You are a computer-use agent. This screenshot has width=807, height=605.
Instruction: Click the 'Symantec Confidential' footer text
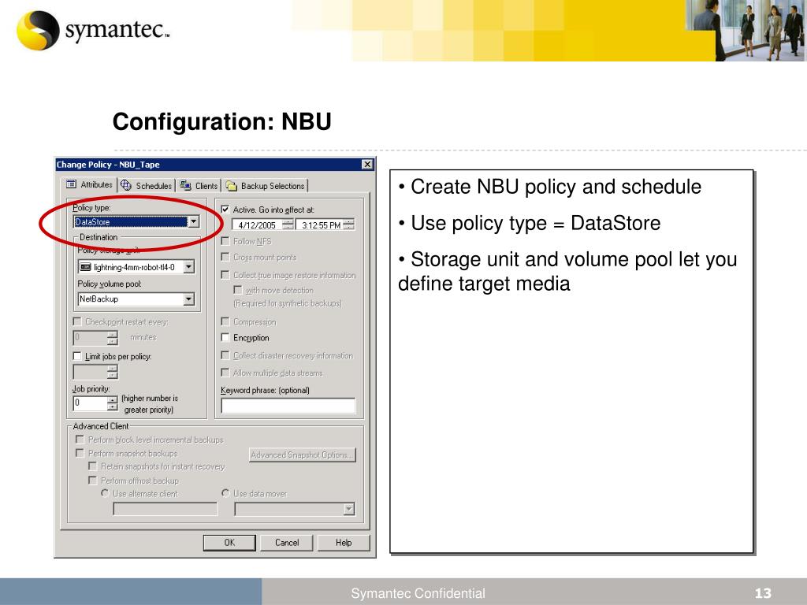click(x=418, y=593)
